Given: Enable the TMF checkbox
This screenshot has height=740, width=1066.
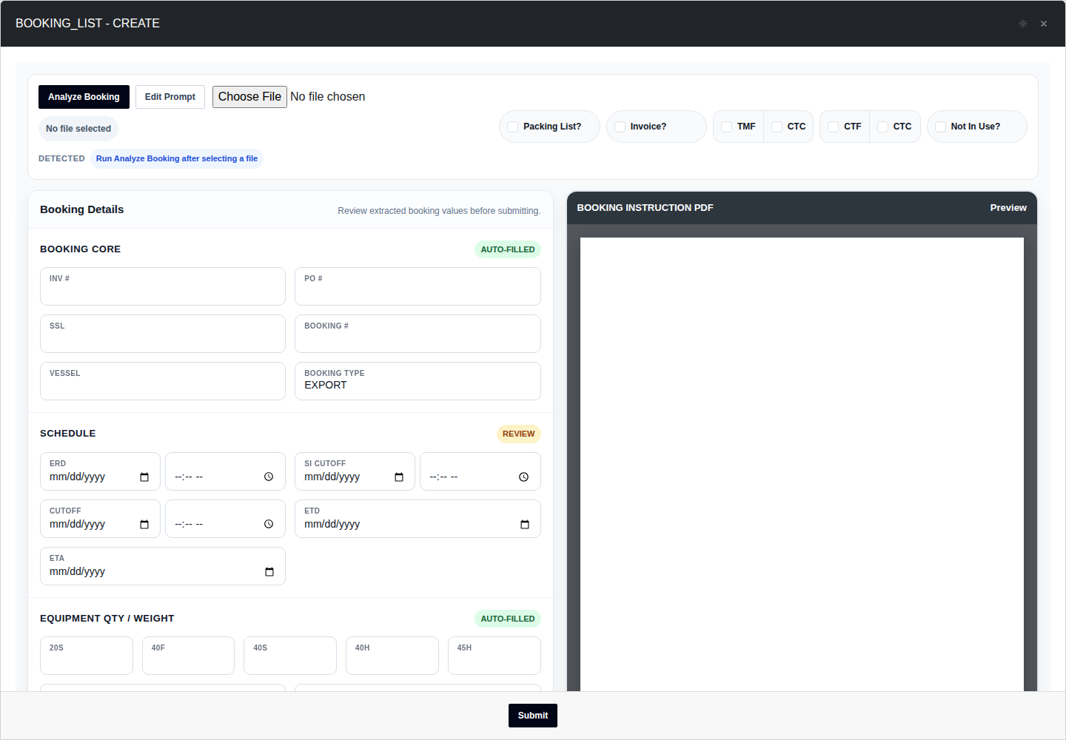Looking at the screenshot, I should [727, 127].
